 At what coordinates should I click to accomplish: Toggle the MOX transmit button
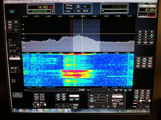pyautogui.click(x=10, y=25)
